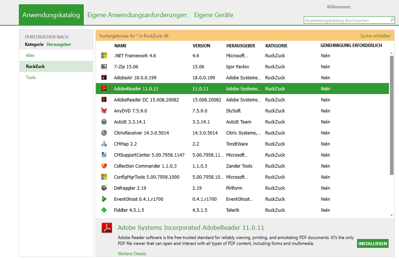
Task: Select CitrixReceiver 14.3.0.5014 name text
Action: tap(141, 133)
